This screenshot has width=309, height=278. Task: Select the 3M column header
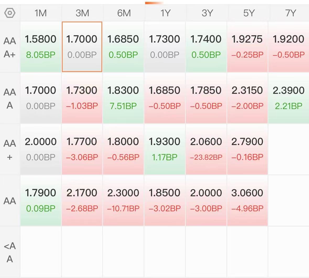pyautogui.click(x=82, y=13)
